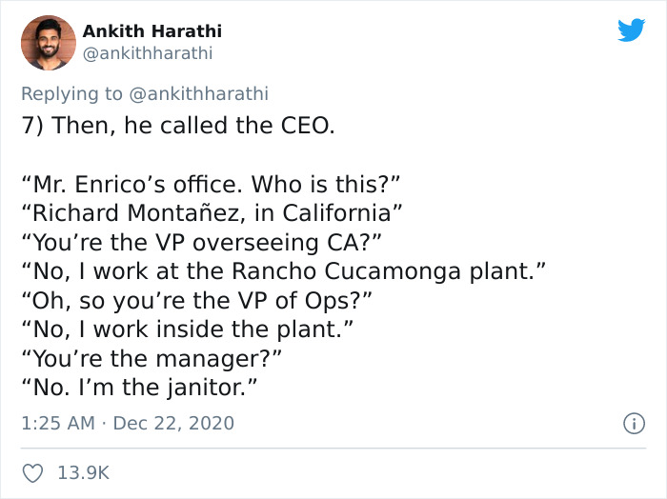Click the 13.9K likes count
667x499 pixels.
(x=84, y=472)
